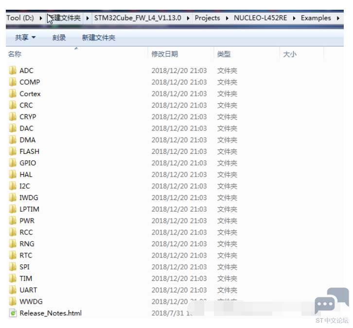Go to Examples breadcrumb
Screen dimensions: 353x328
[316, 18]
